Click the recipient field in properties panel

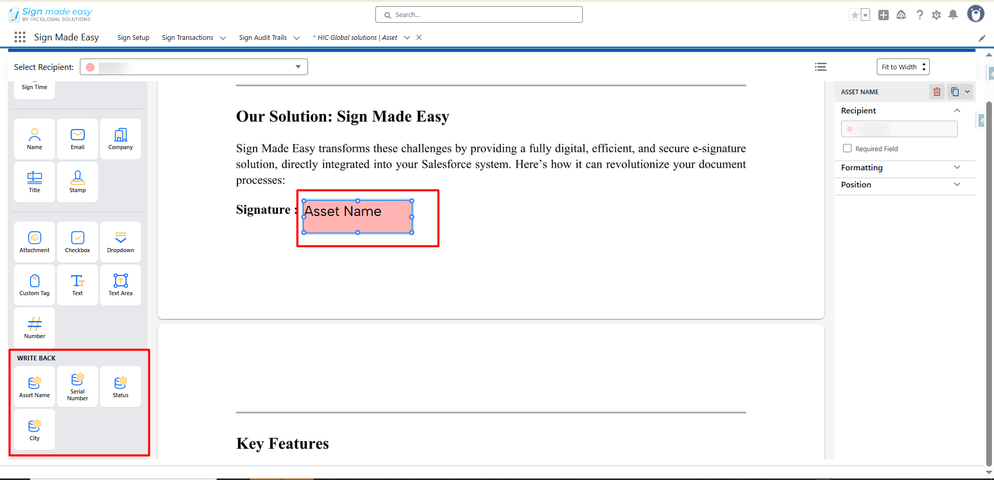point(899,129)
